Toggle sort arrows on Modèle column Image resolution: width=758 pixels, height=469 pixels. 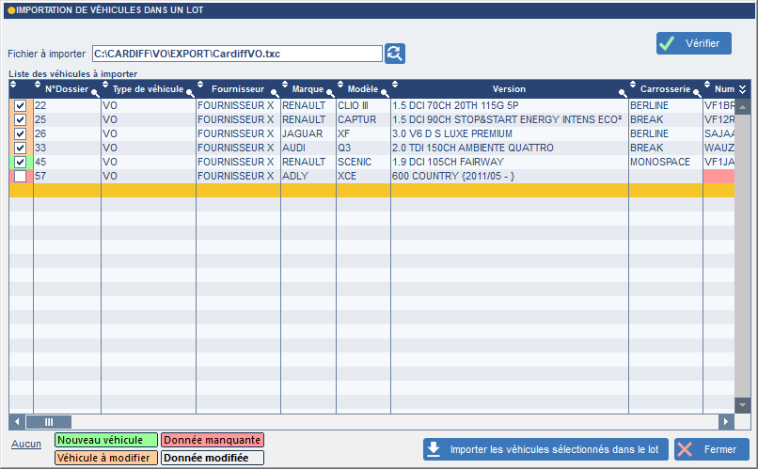(x=340, y=85)
